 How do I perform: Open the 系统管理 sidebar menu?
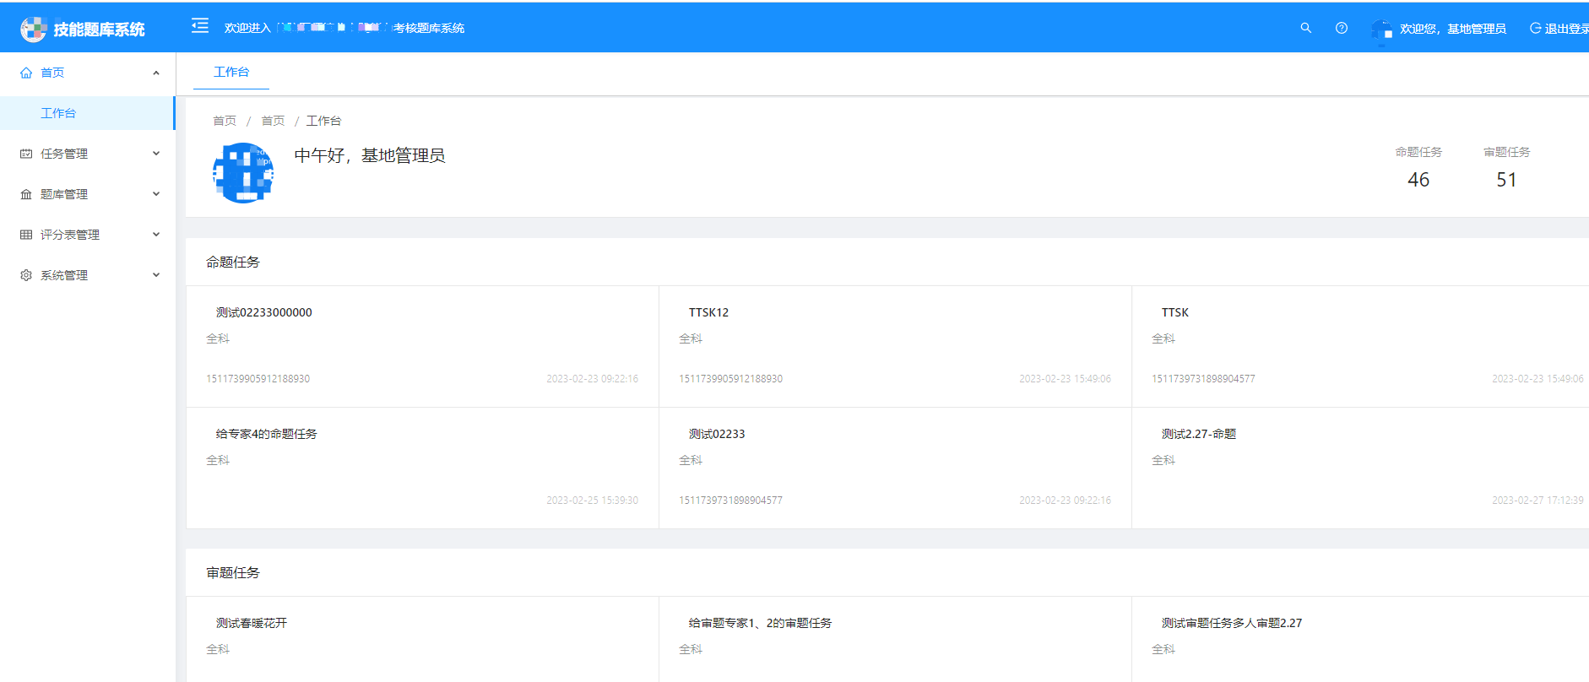pos(88,275)
